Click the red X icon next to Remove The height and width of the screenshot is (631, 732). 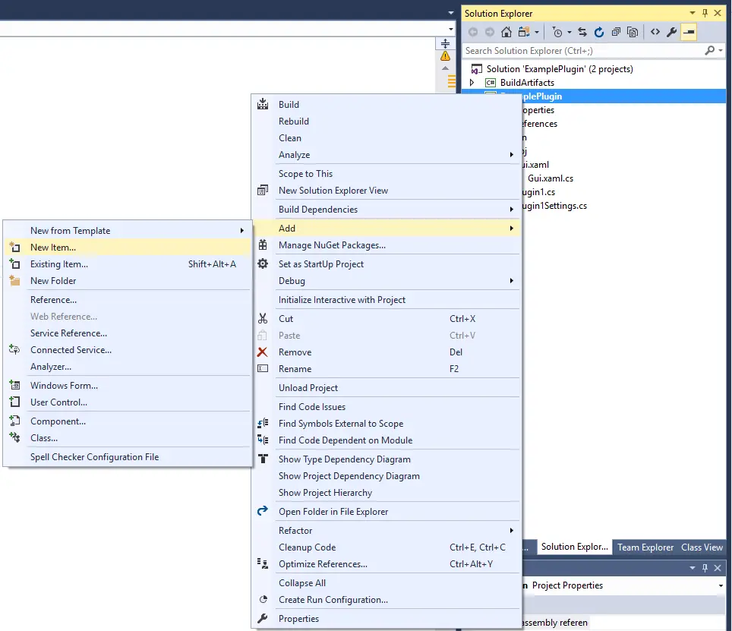pyautogui.click(x=263, y=352)
